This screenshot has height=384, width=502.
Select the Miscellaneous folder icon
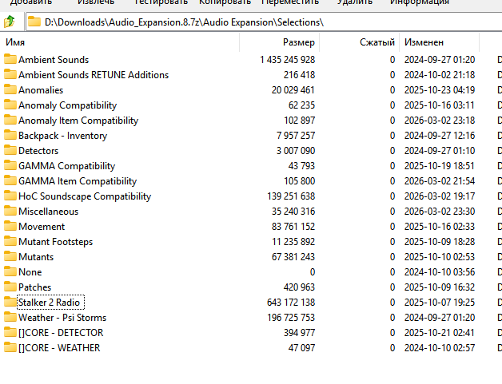[x=10, y=211]
